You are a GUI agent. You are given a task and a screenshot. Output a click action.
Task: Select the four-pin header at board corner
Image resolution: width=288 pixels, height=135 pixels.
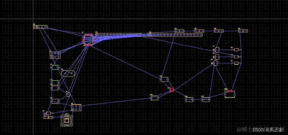coord(40,27)
